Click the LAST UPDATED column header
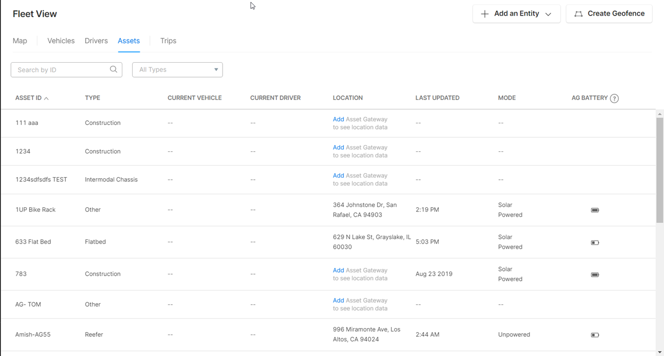 click(437, 98)
